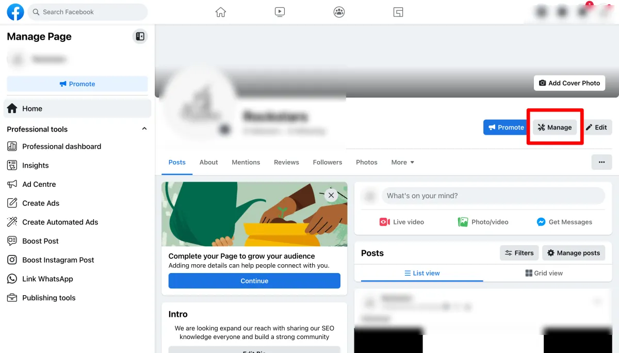Collapse the Professional tools section

click(144, 129)
